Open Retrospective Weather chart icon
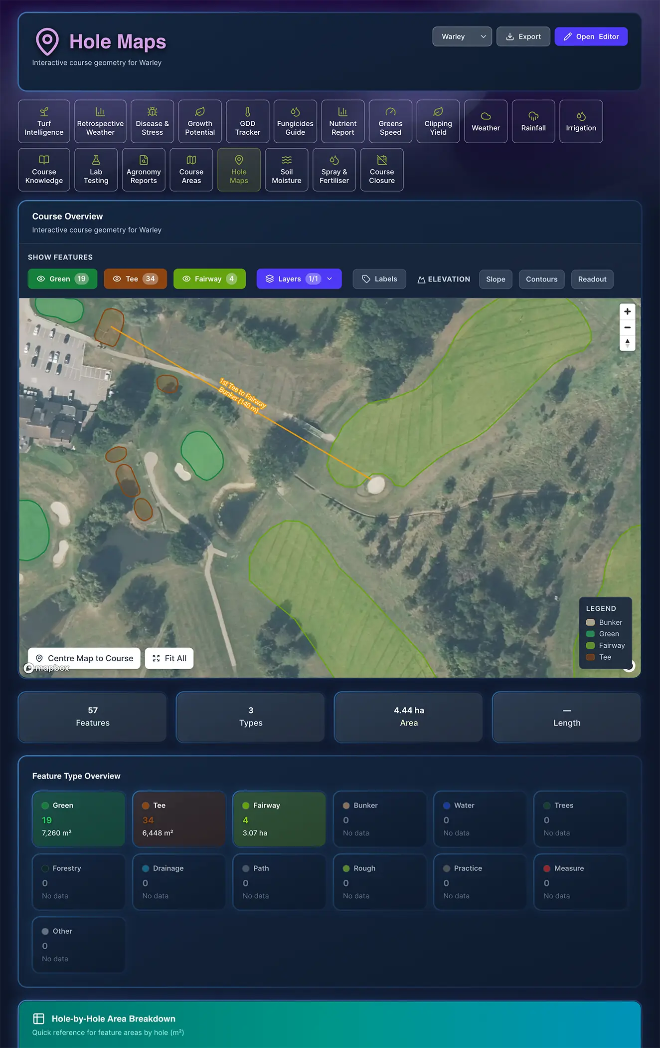 point(100,112)
